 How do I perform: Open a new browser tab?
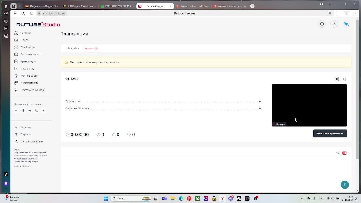tap(252, 6)
